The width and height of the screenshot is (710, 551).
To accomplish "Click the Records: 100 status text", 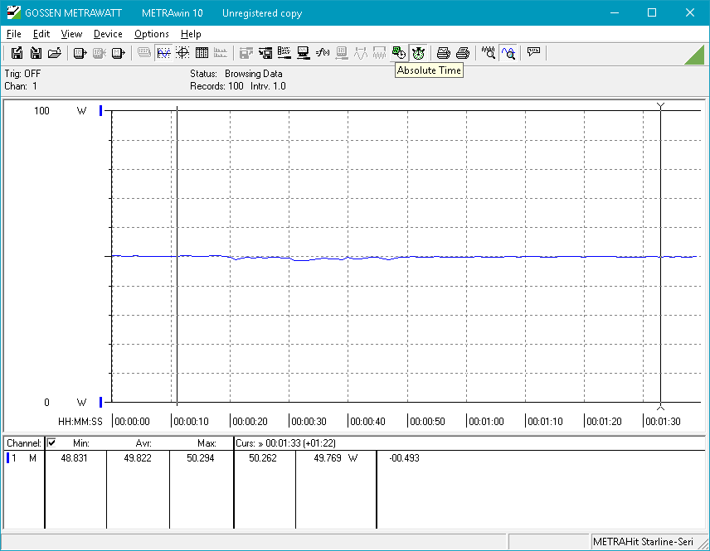I will pyautogui.click(x=216, y=86).
